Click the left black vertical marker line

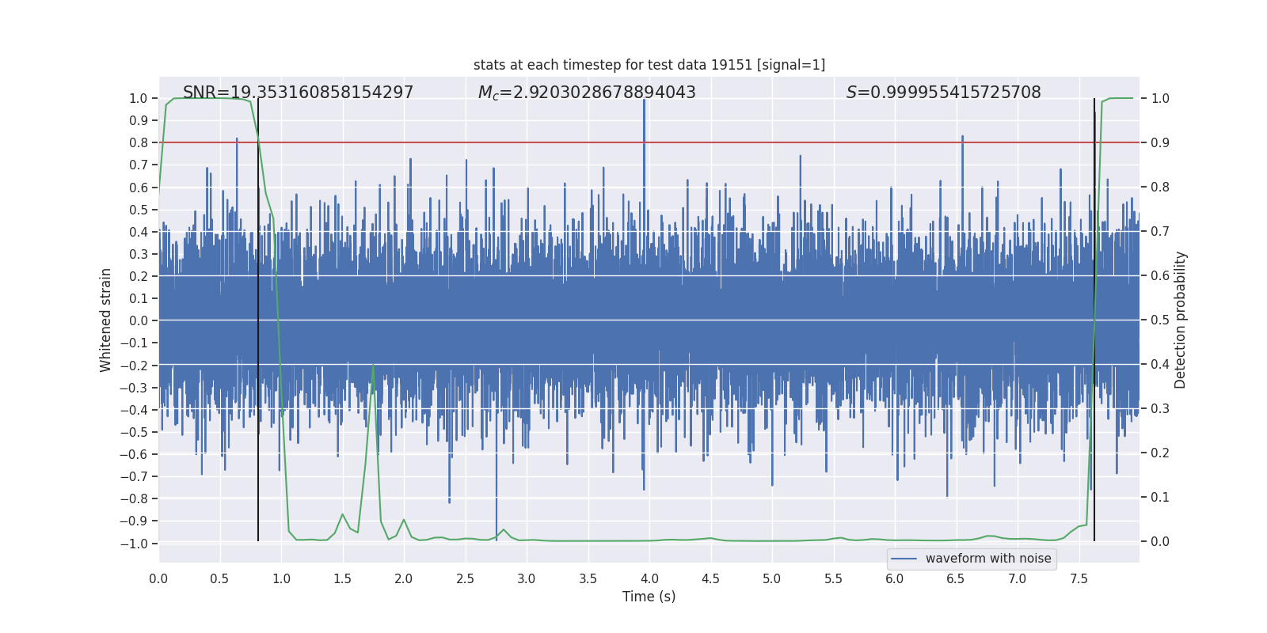click(x=258, y=320)
